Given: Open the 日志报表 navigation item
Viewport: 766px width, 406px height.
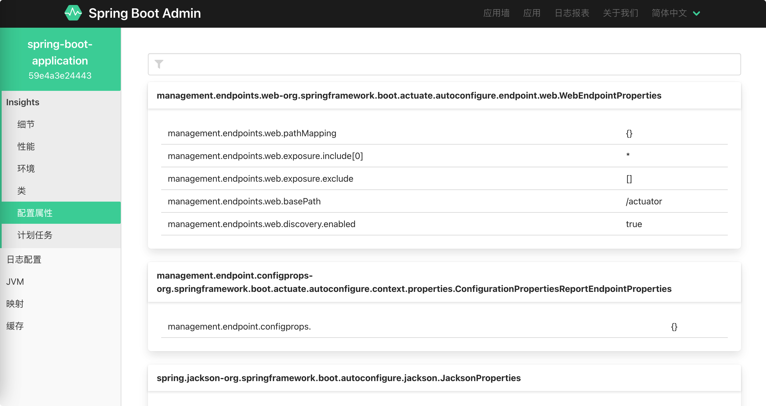Looking at the screenshot, I should pyautogui.click(x=572, y=13).
